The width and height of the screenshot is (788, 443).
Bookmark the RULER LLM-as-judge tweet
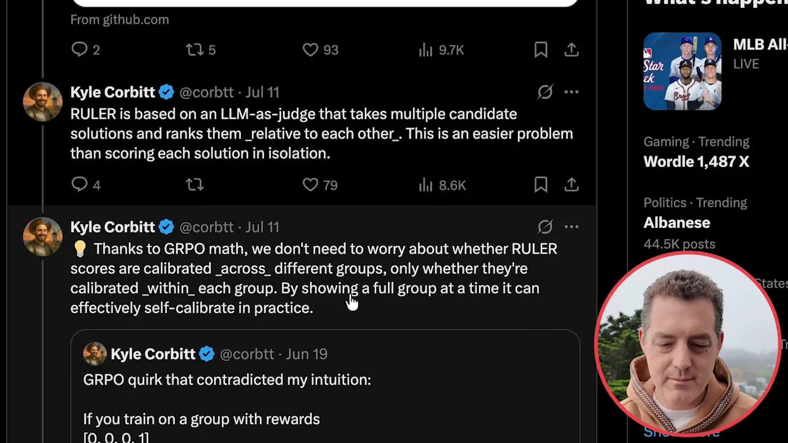(x=541, y=185)
